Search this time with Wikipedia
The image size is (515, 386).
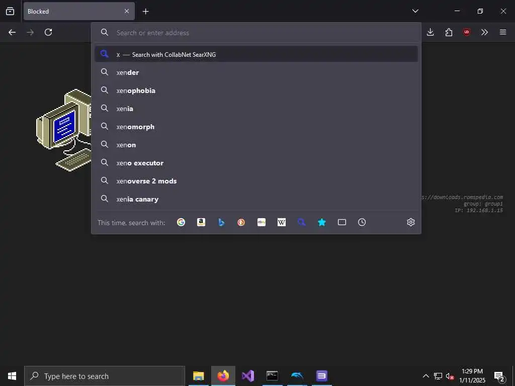click(x=282, y=222)
